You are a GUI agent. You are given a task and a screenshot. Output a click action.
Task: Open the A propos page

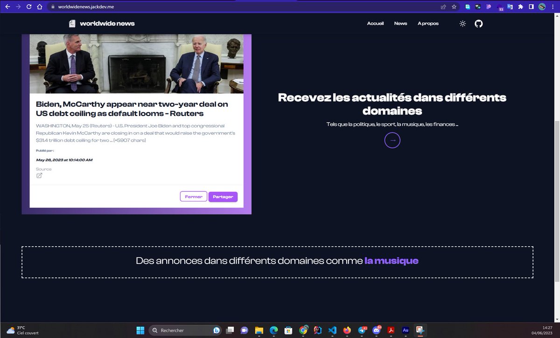coord(428,23)
